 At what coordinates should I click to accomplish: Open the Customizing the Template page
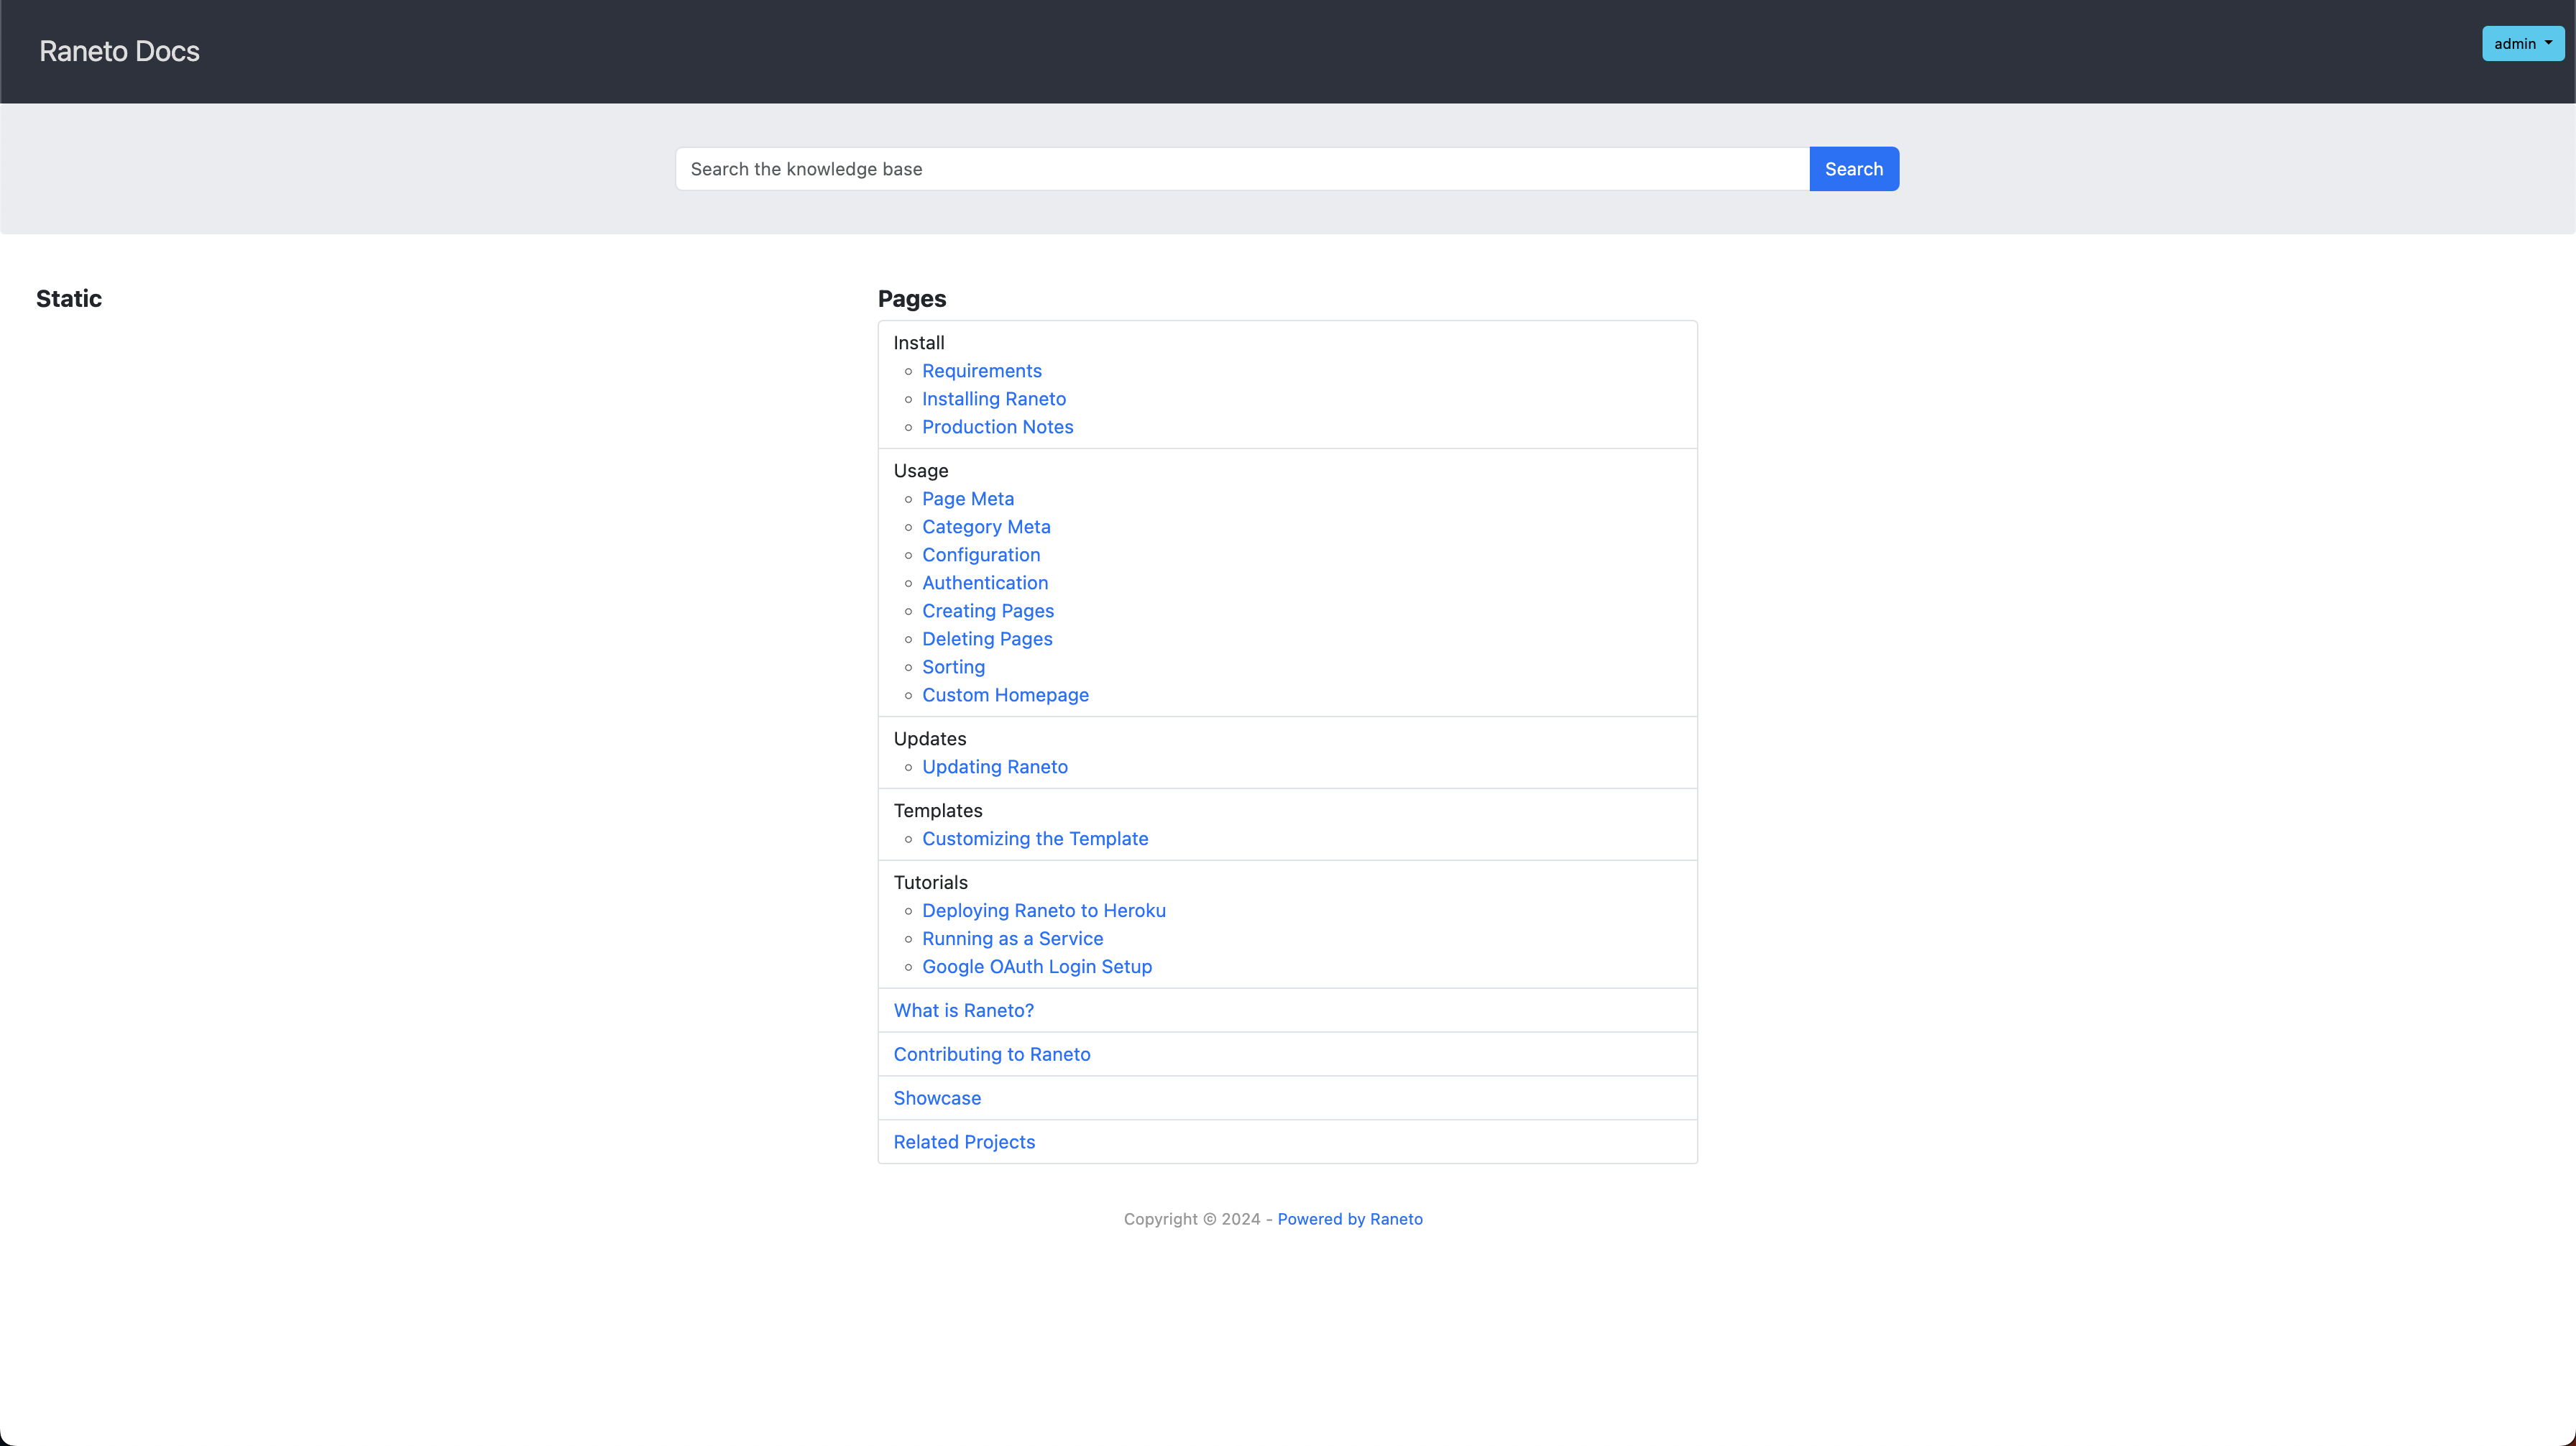pyautogui.click(x=1035, y=838)
